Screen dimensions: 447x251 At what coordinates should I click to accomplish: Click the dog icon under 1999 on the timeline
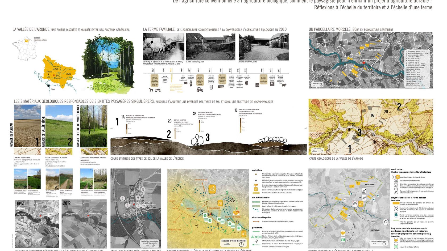click(246, 83)
